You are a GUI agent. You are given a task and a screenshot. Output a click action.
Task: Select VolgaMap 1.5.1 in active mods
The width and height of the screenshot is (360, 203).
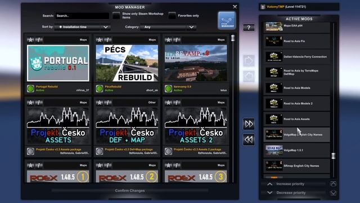click(296, 151)
